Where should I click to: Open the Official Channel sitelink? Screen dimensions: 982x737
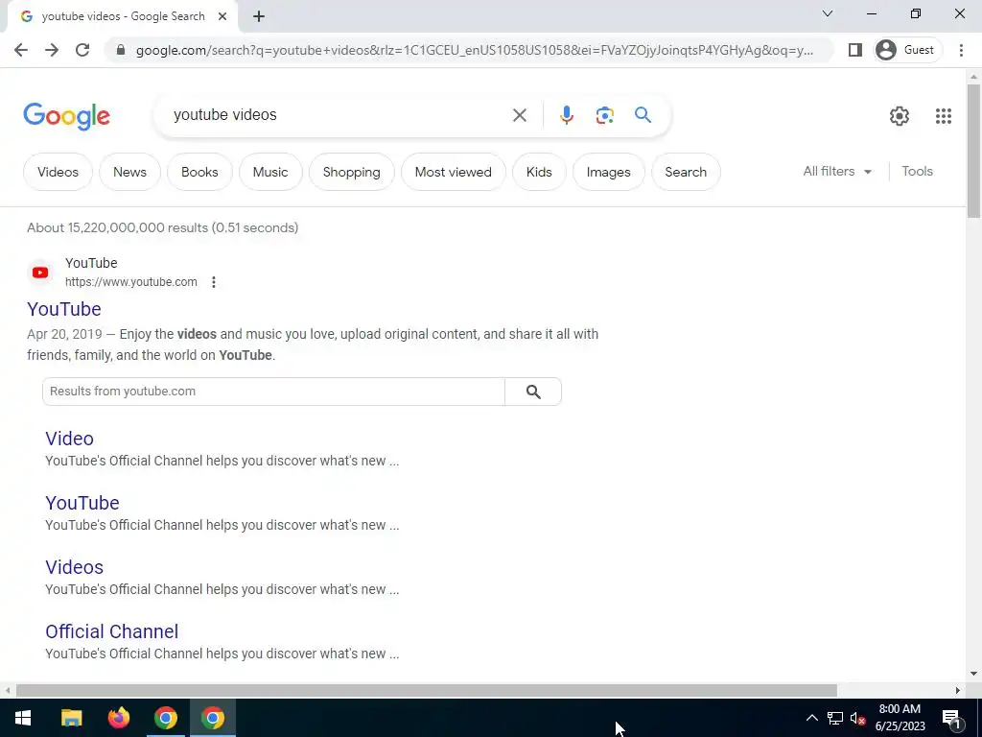[111, 631]
